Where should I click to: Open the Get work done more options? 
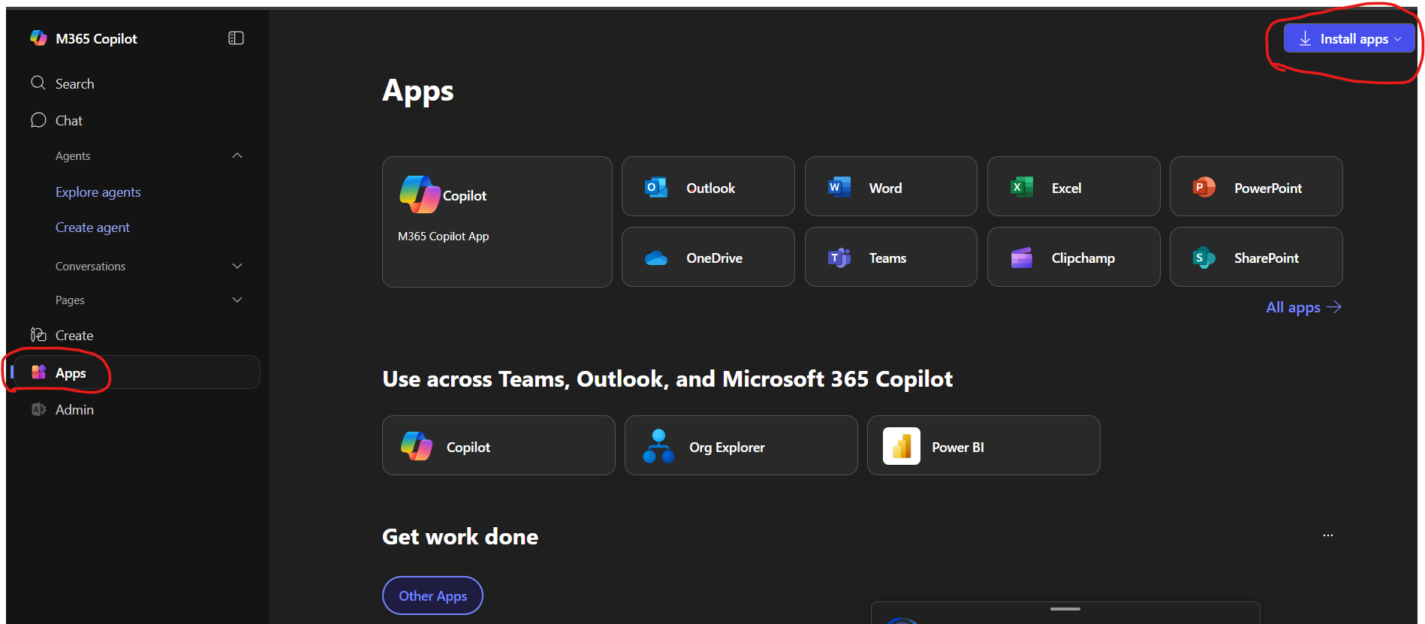[1327, 535]
